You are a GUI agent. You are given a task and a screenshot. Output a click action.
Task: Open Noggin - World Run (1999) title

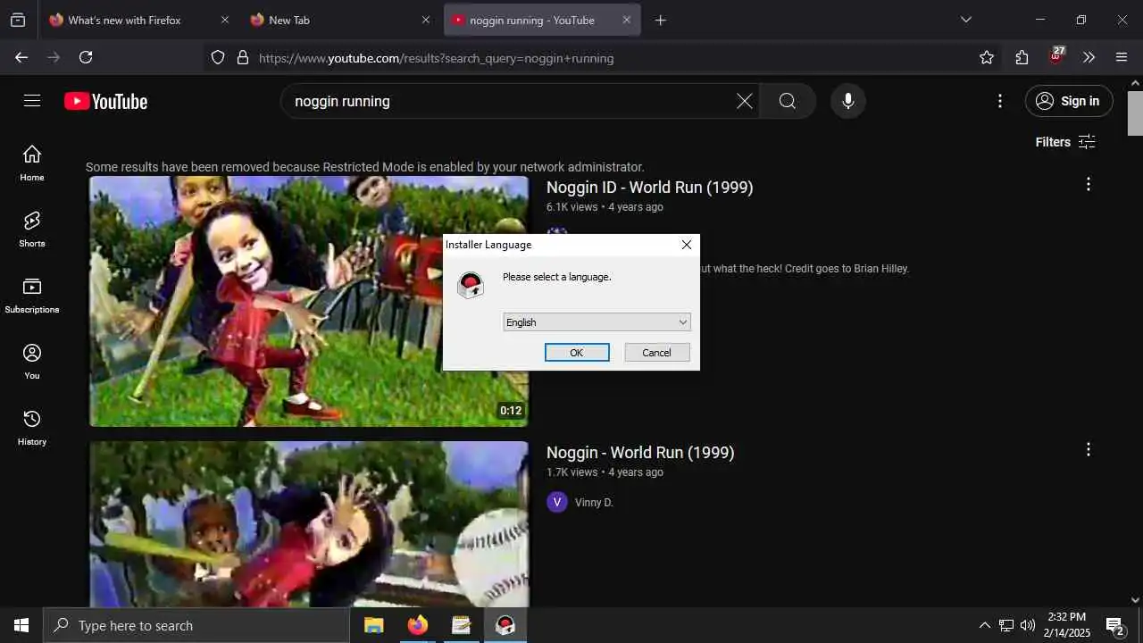coord(640,453)
